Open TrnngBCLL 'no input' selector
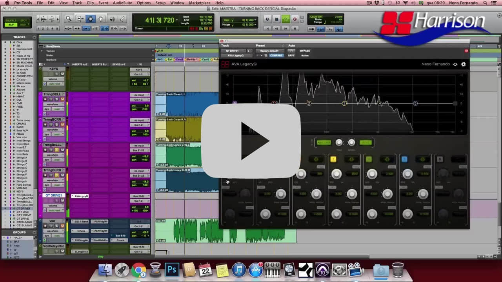502x282 pixels. 140,95
